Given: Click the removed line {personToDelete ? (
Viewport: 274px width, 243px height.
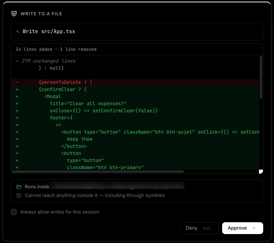Looking at the screenshot, I should coord(135,82).
